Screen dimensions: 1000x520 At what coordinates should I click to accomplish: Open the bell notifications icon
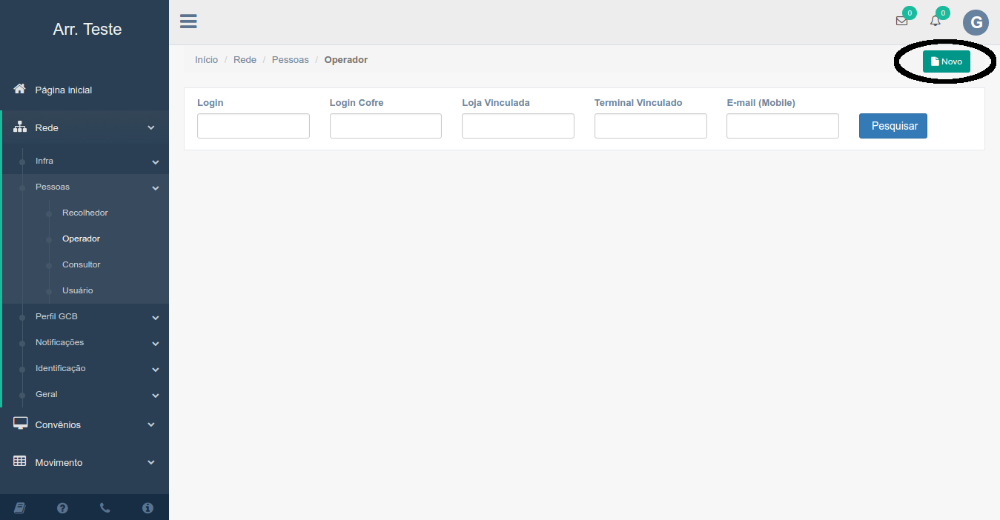click(x=936, y=21)
